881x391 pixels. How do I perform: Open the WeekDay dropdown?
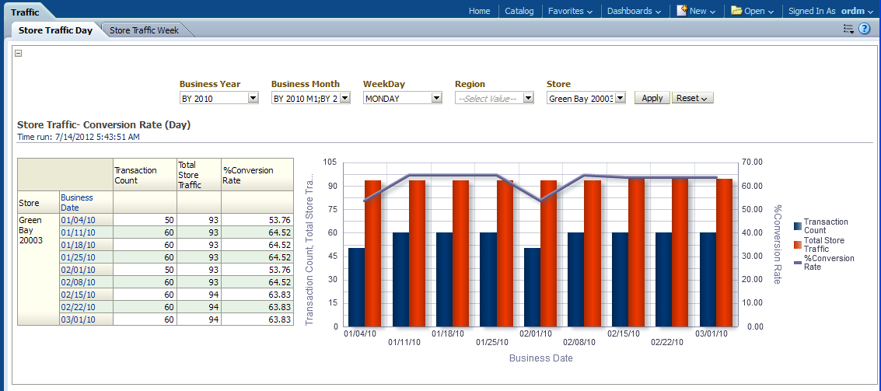[x=436, y=98]
